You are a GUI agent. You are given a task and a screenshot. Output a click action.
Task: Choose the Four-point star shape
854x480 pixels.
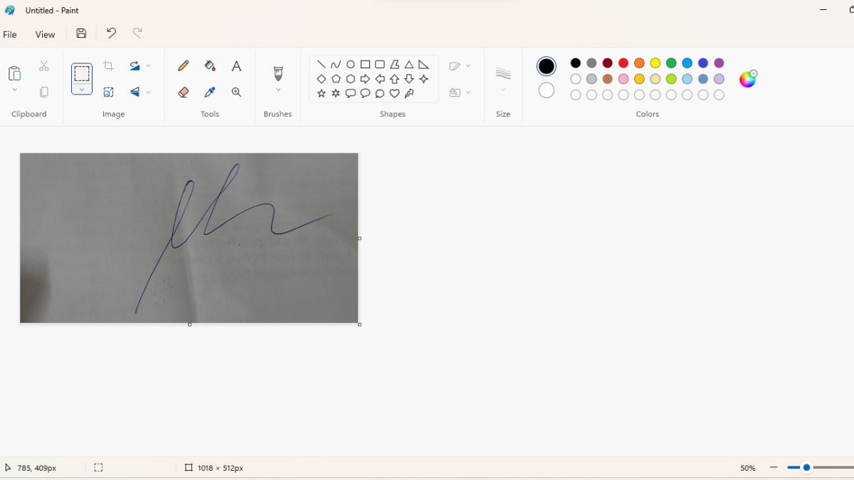click(423, 79)
